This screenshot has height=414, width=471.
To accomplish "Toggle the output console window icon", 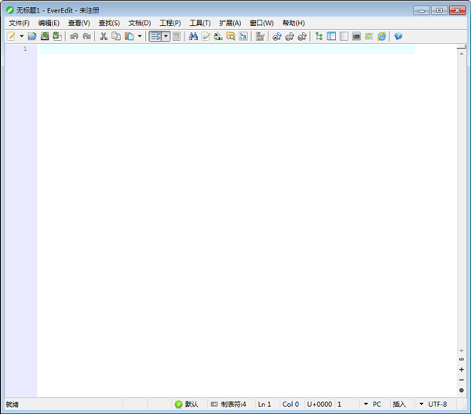I will [x=356, y=36].
